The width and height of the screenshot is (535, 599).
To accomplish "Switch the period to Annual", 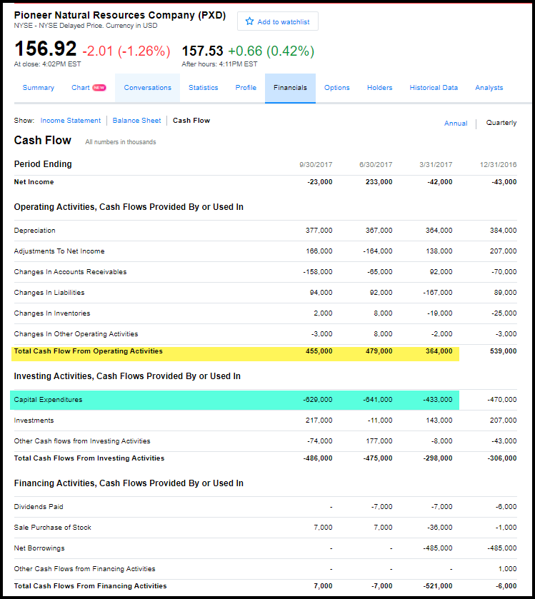I will point(456,123).
